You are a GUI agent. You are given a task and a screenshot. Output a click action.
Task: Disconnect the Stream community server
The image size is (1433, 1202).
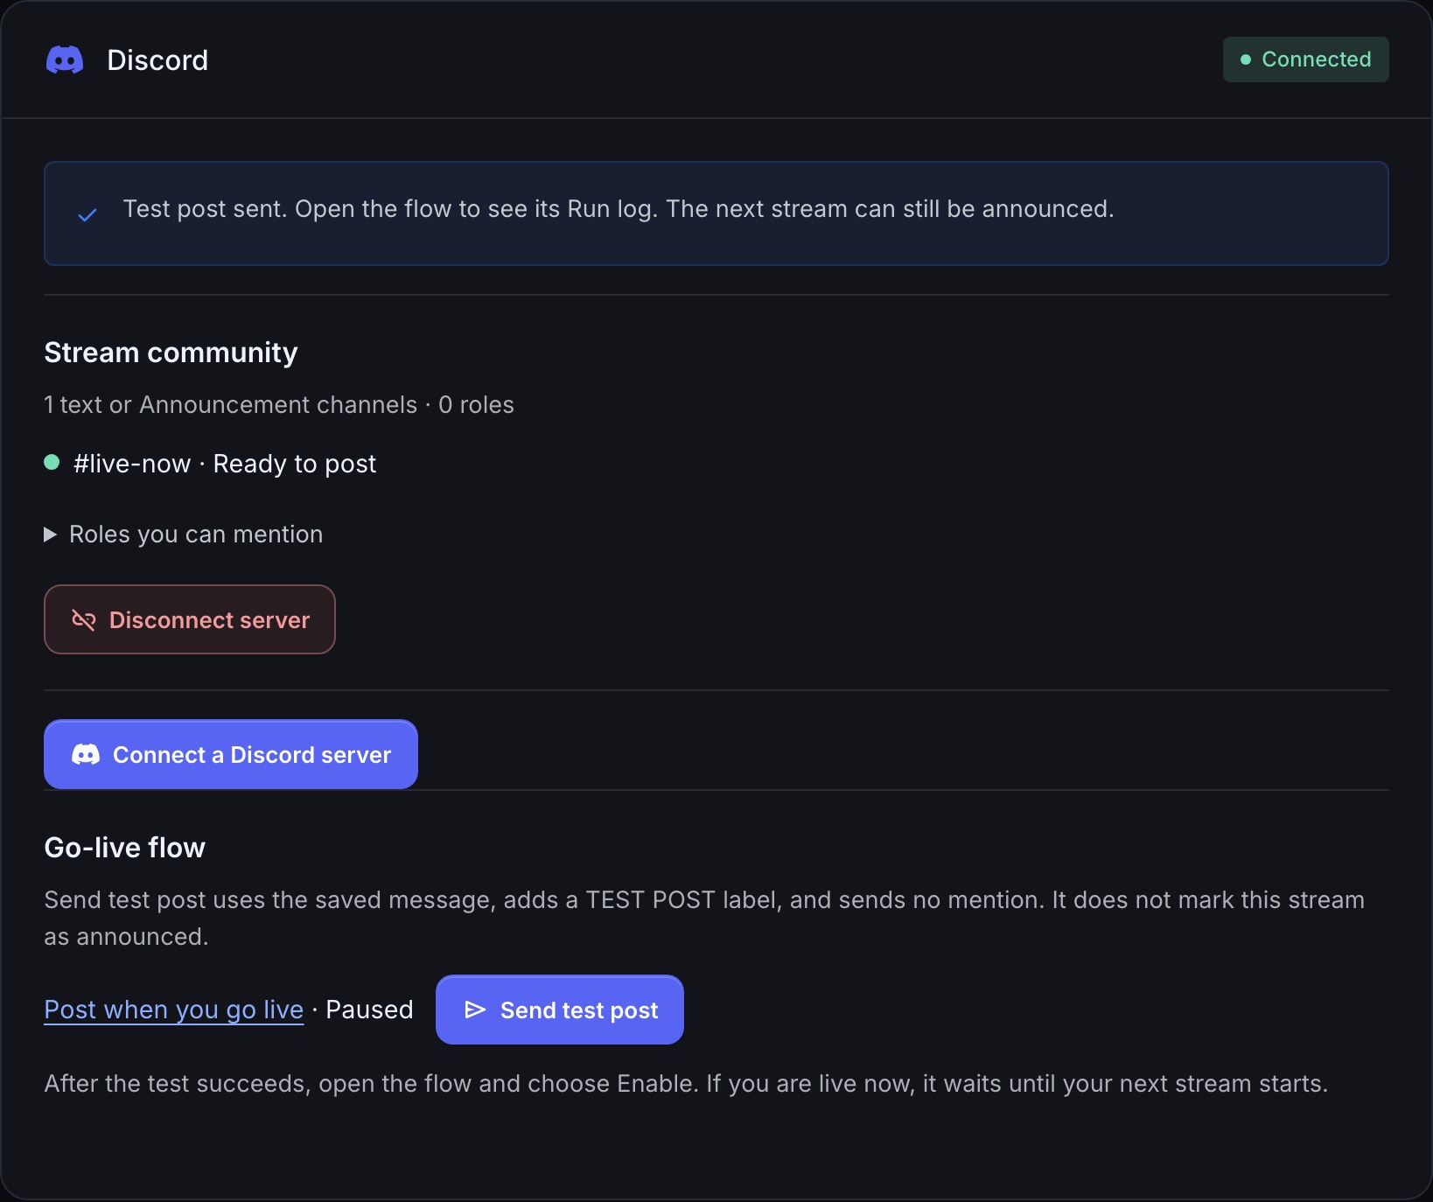coord(190,619)
